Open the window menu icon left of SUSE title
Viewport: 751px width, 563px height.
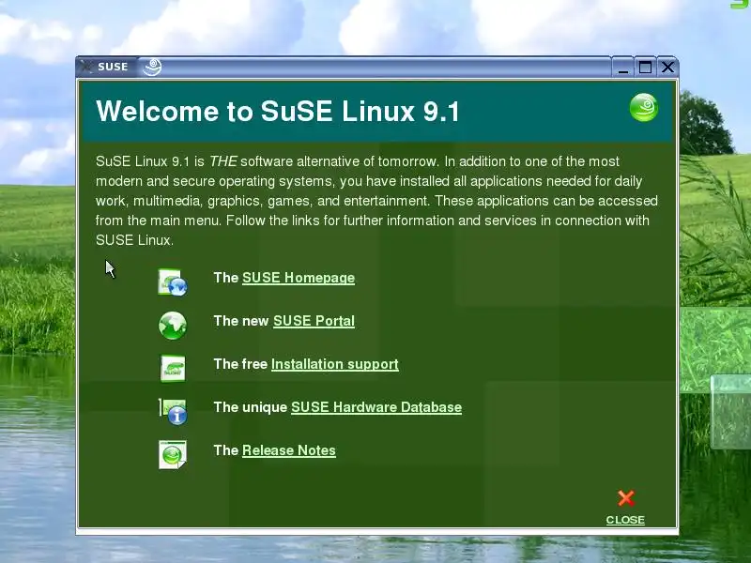pos(85,67)
